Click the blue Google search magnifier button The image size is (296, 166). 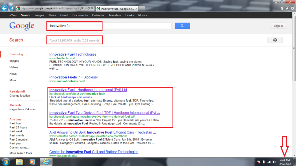click(182, 26)
